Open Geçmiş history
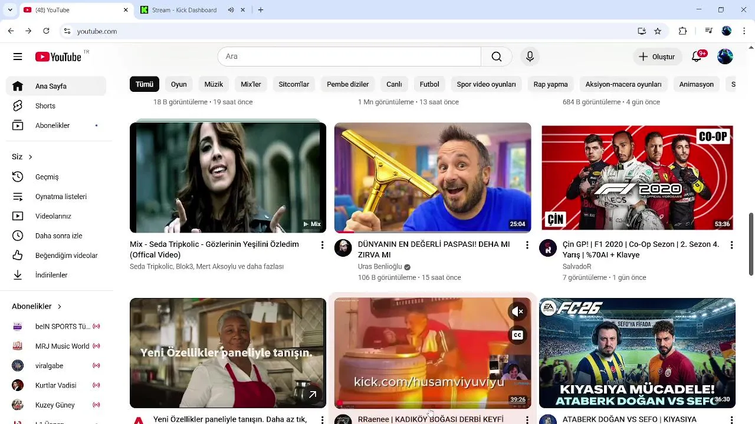 coord(56,177)
